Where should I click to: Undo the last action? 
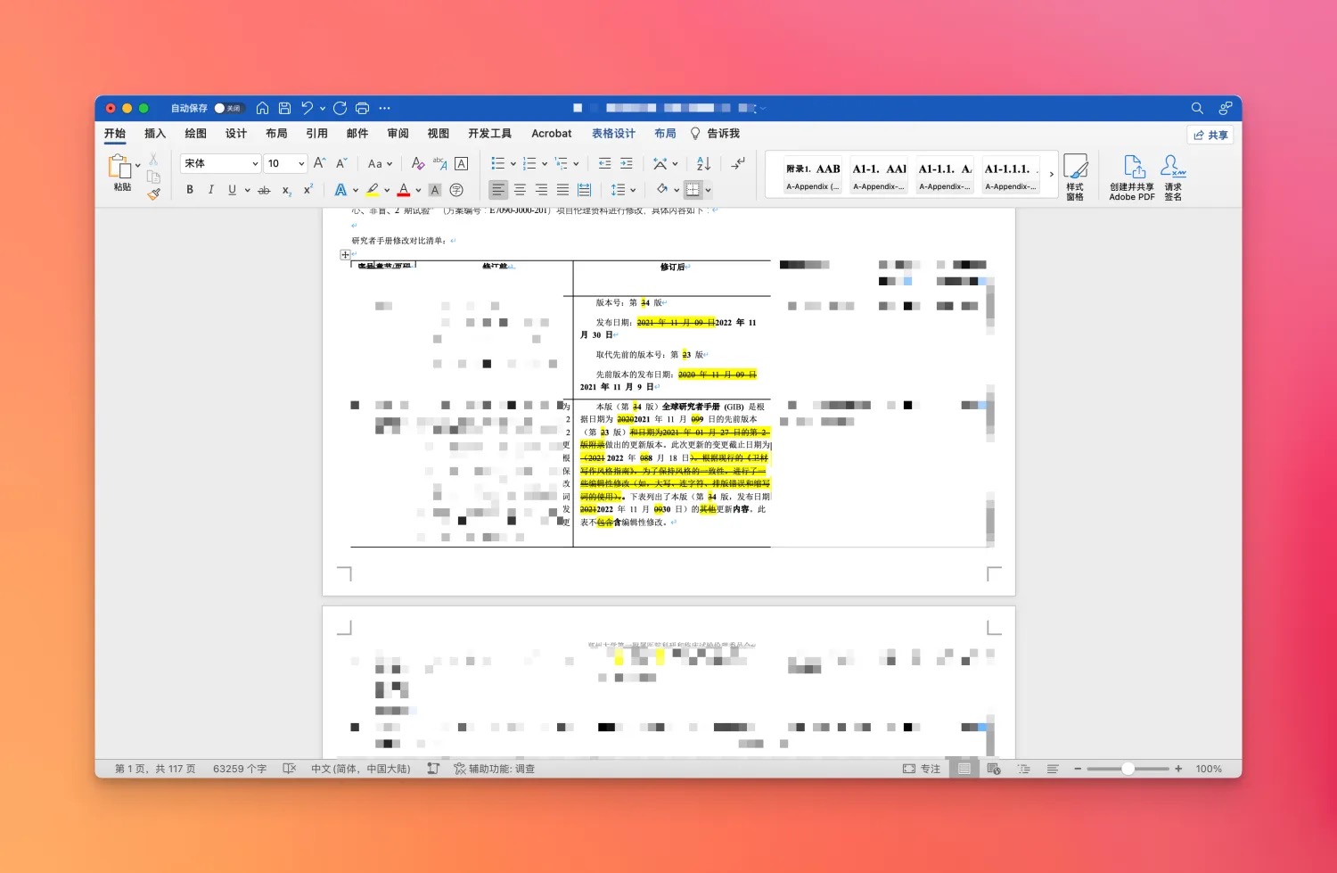click(x=308, y=108)
